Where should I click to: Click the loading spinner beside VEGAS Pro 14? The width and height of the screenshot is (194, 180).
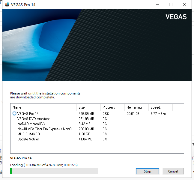pos(14,113)
